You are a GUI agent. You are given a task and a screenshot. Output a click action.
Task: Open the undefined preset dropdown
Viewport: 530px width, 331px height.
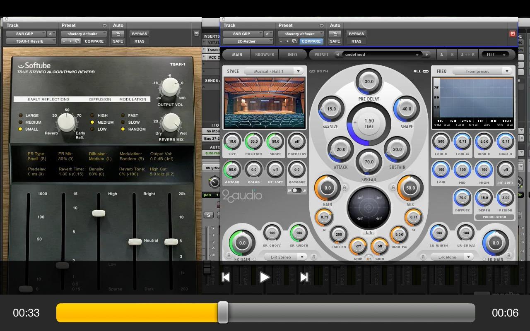[x=382, y=54]
